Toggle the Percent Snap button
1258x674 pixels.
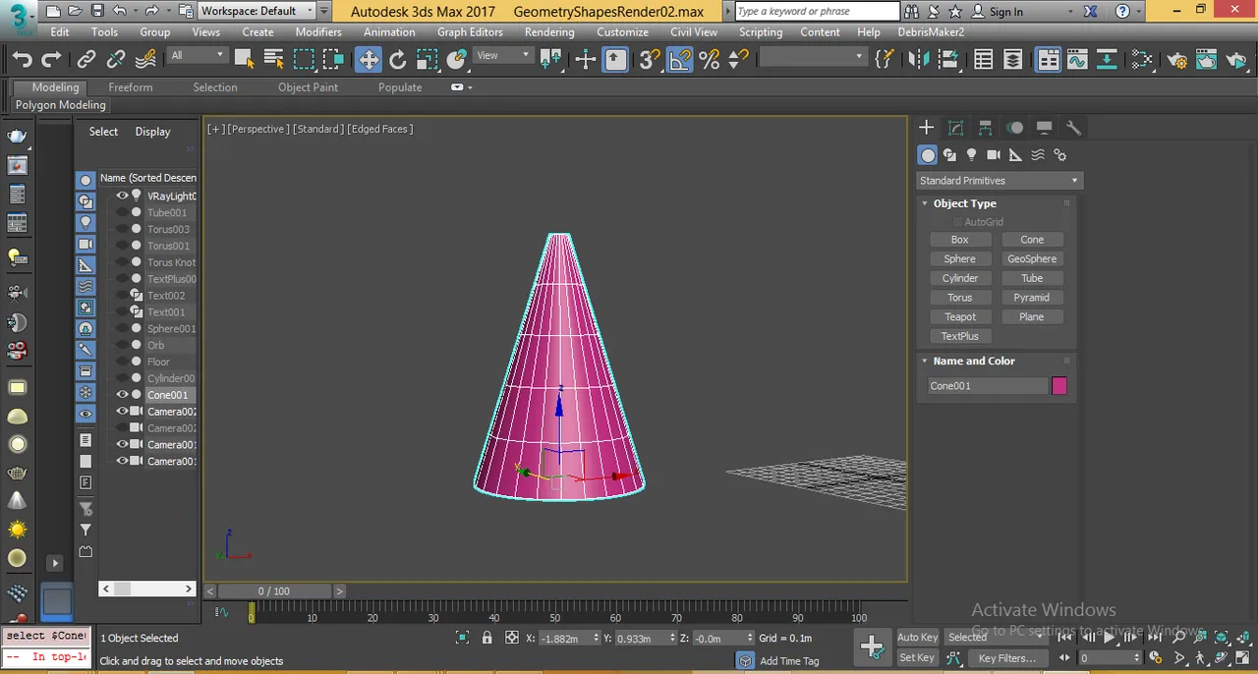tap(709, 60)
